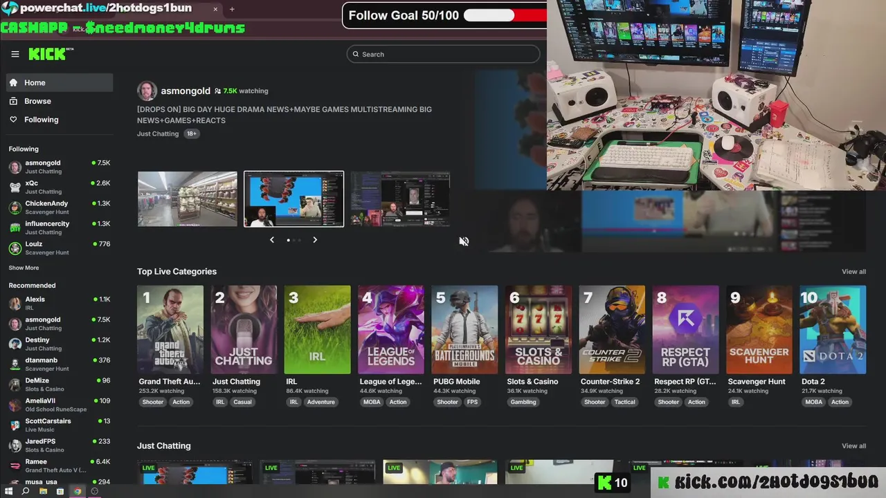Select the middle highlighted carousel thumbnail
The height and width of the screenshot is (498, 886).
(293, 199)
